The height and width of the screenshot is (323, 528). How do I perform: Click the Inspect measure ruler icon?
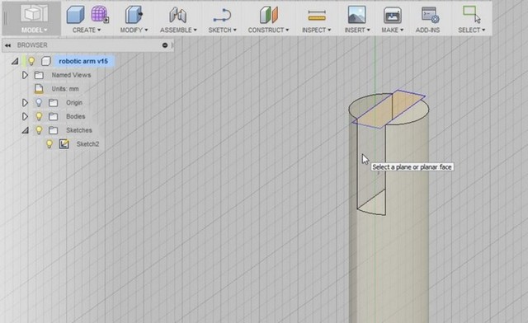(x=317, y=16)
